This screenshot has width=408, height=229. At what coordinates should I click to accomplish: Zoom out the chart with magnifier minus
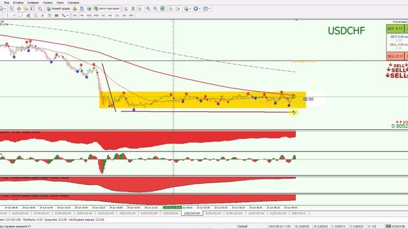pos(155,8)
